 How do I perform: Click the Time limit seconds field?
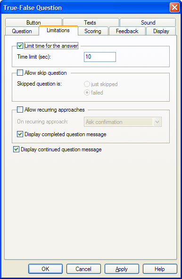pos(100,57)
